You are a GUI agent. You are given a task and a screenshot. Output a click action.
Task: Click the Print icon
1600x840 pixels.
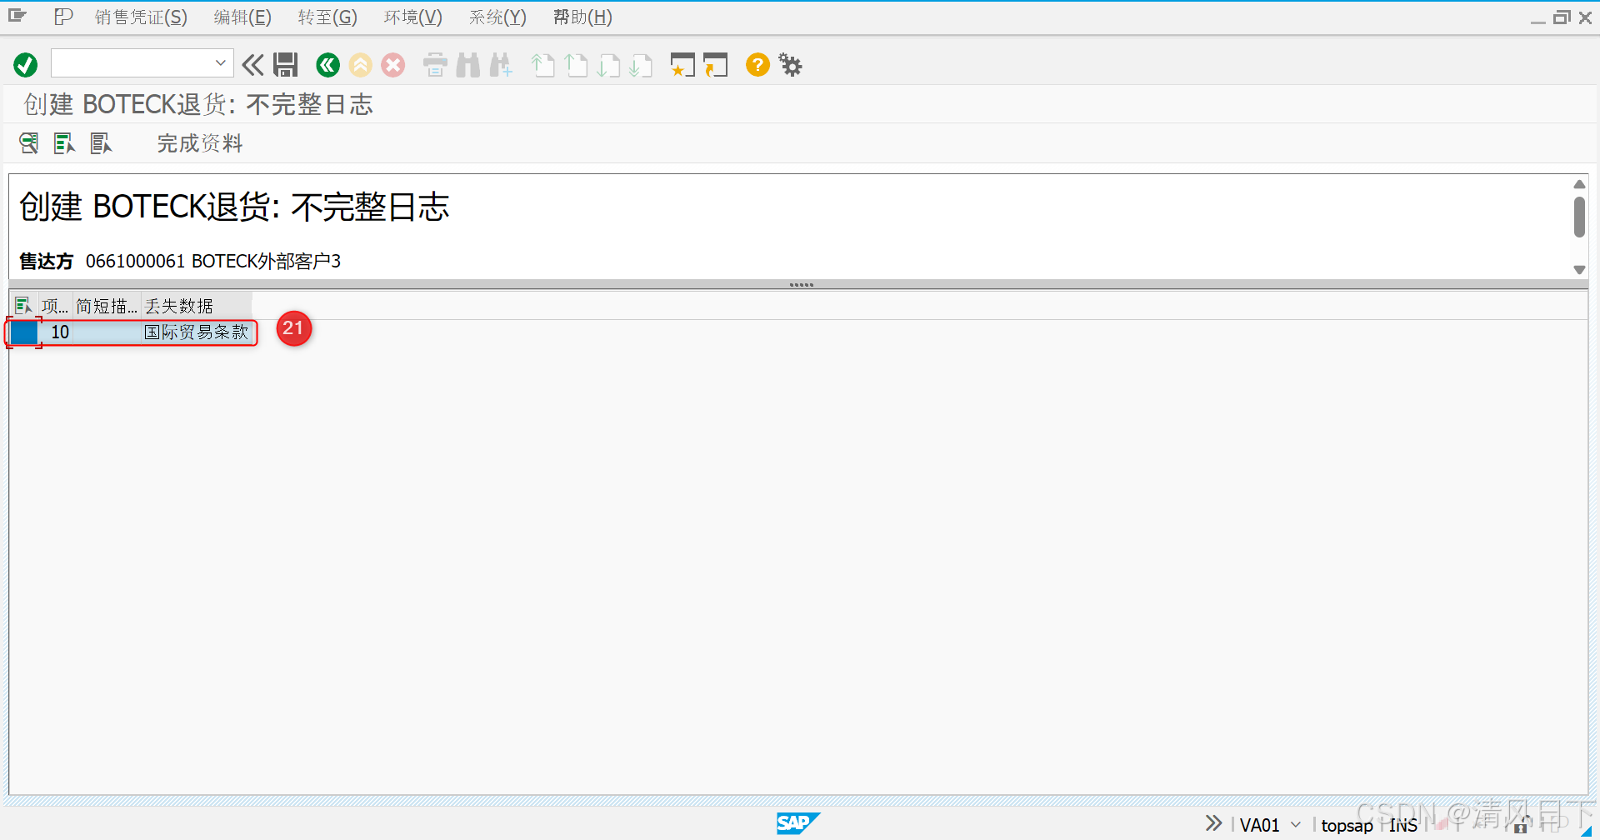[x=434, y=65]
